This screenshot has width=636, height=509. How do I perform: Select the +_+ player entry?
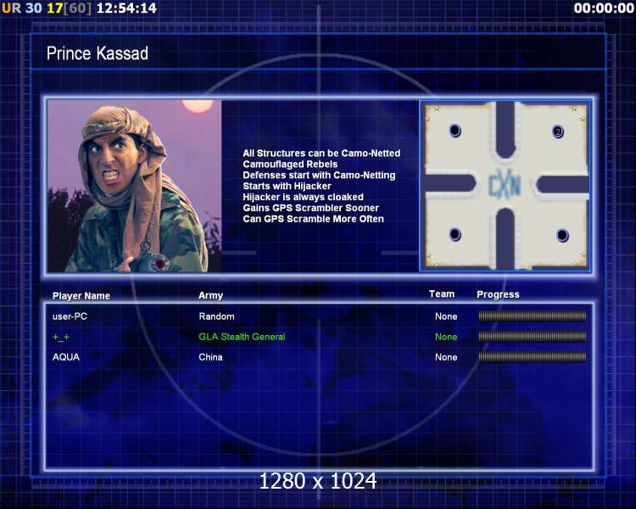pos(61,337)
